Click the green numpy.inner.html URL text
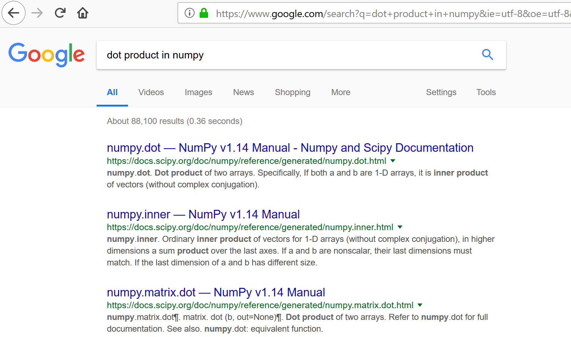The width and height of the screenshot is (571, 337). 250,227
